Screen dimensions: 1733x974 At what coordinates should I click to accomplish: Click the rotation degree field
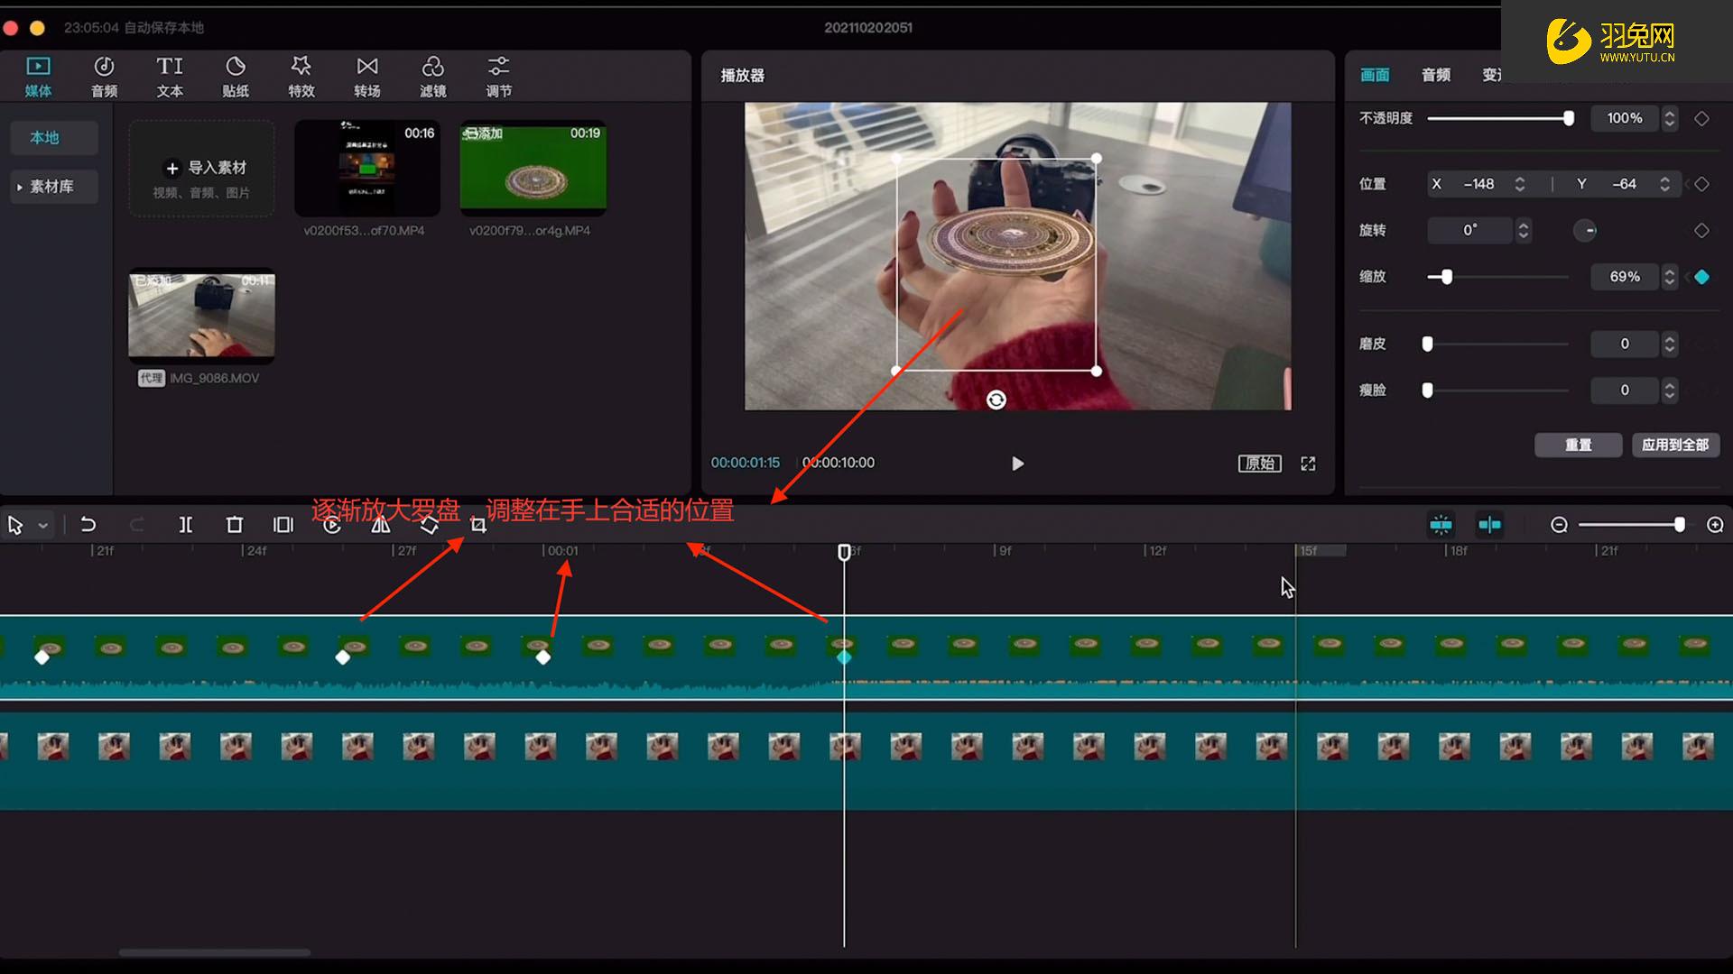point(1469,230)
